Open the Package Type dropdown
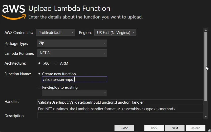This screenshot has height=132, width=211. pos(72,43)
